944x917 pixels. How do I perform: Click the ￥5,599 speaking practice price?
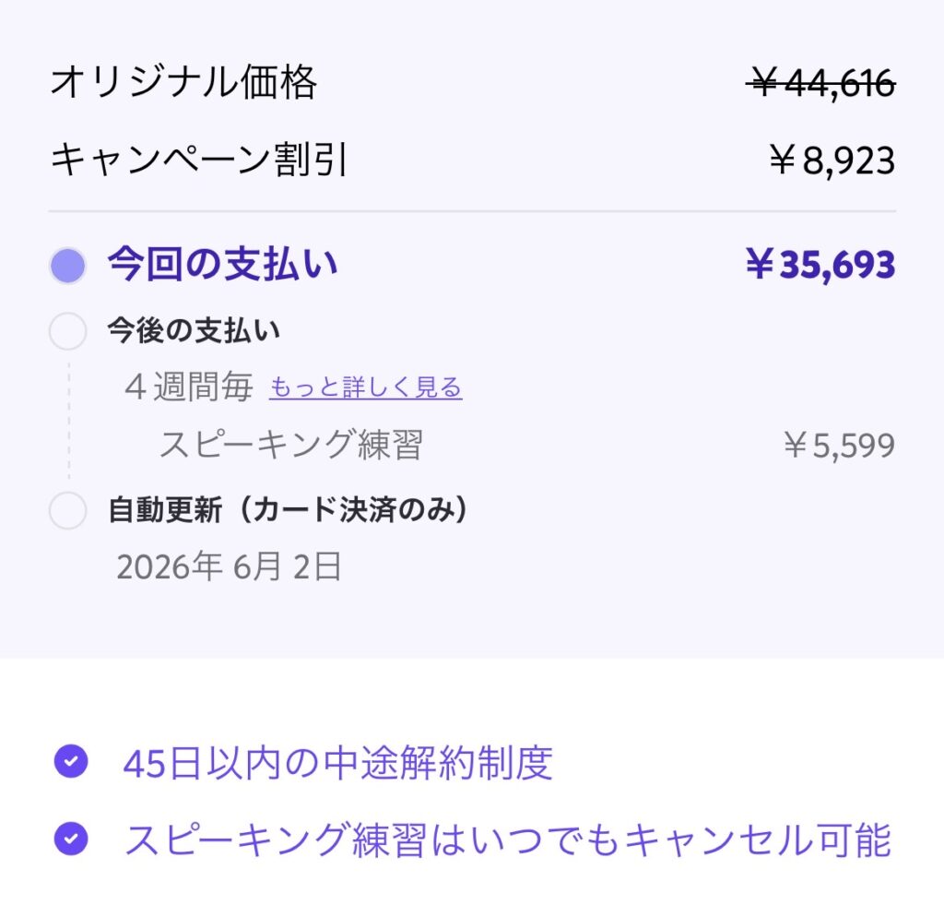point(839,446)
